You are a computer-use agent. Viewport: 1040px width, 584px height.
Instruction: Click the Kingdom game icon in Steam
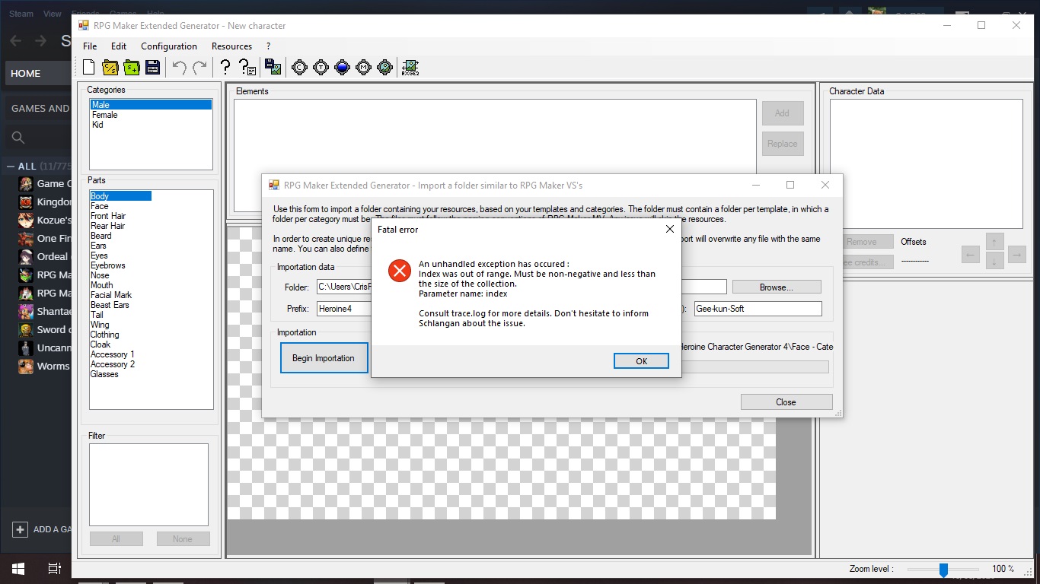point(26,202)
